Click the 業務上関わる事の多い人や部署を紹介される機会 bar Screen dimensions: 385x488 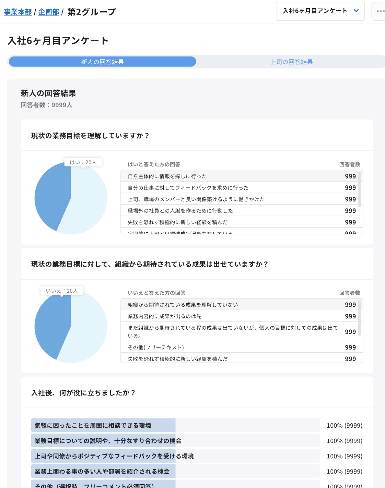tap(103, 472)
